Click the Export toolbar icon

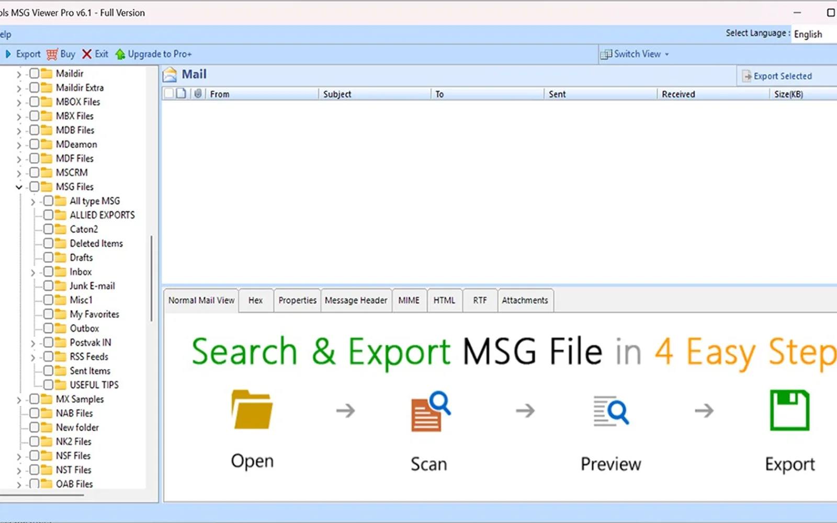click(8, 54)
